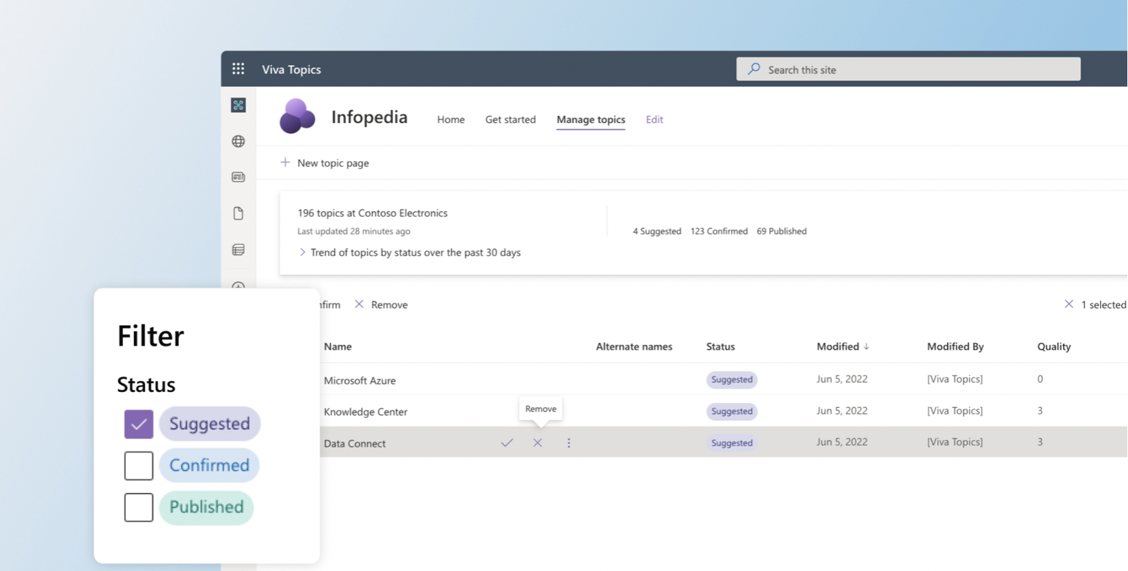
Task: Switch to the Home tab
Action: pyautogui.click(x=451, y=120)
